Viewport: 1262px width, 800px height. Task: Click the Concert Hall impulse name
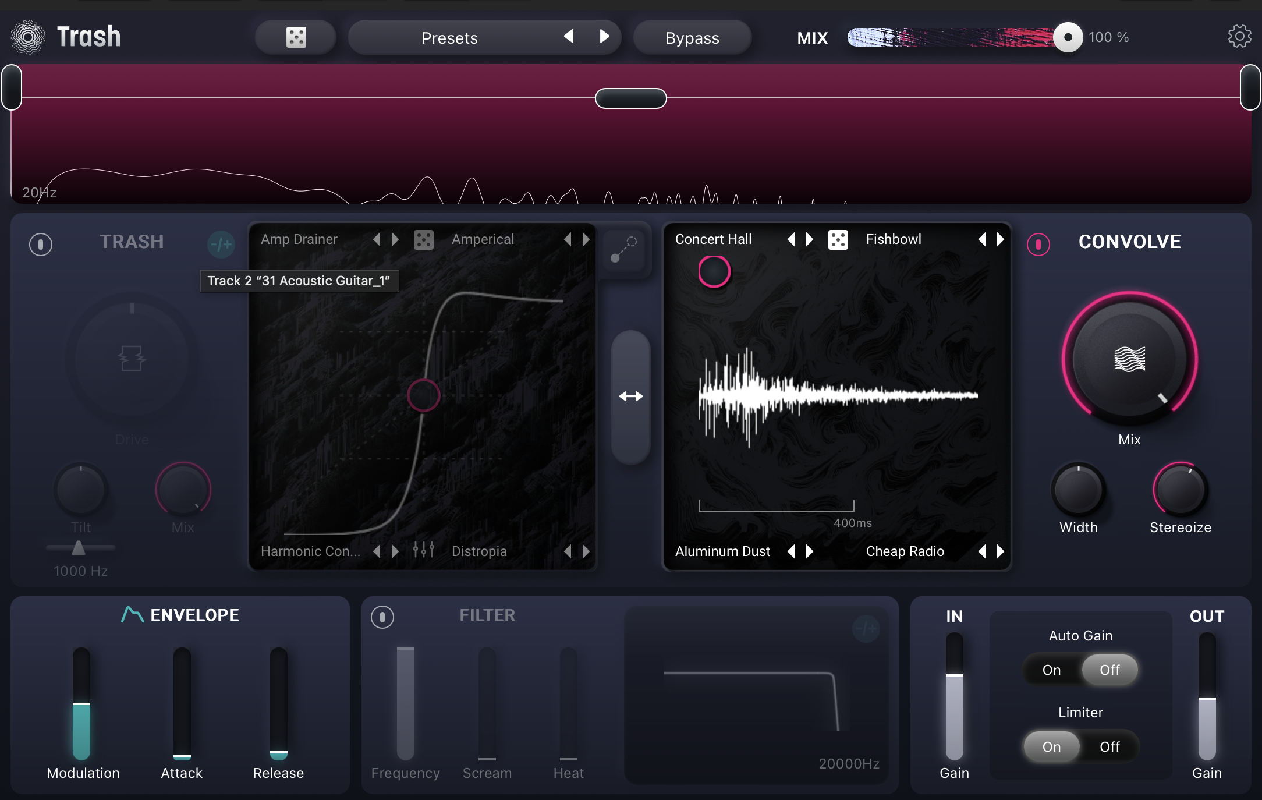(x=713, y=239)
